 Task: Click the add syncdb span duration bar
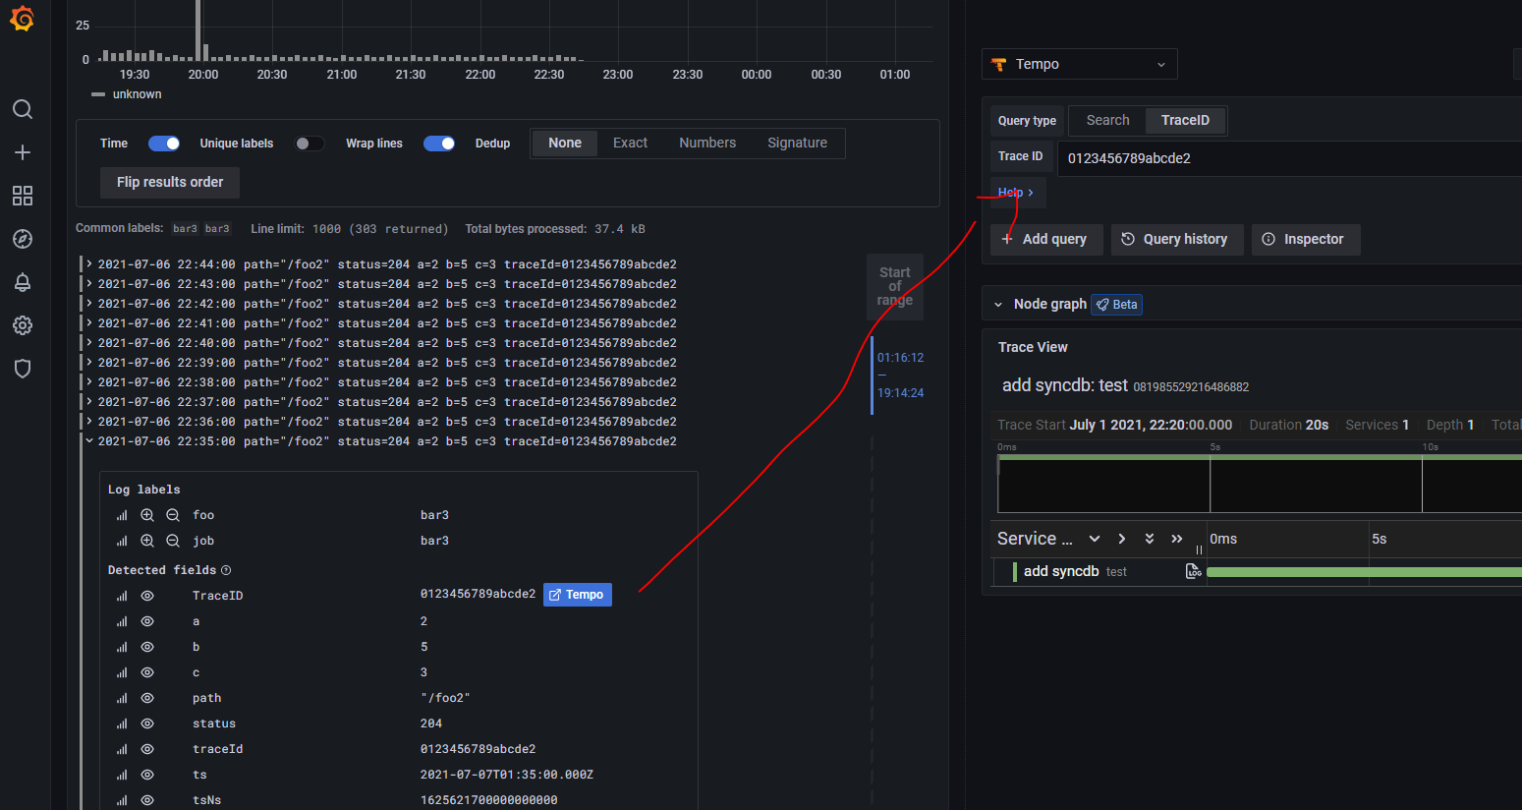coord(1364,571)
